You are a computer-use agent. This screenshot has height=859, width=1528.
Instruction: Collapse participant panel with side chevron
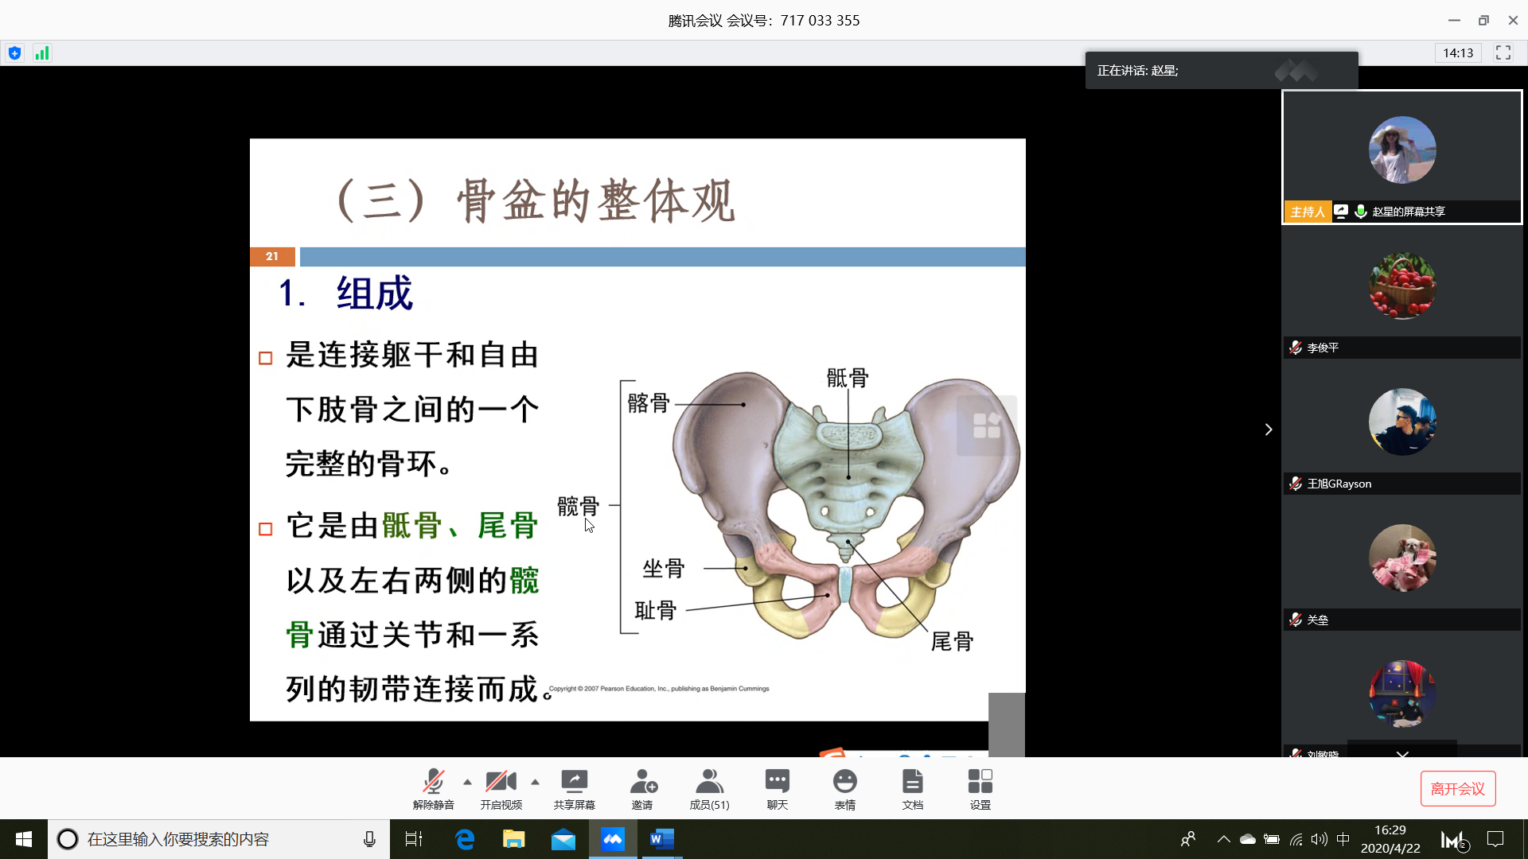[x=1269, y=429]
